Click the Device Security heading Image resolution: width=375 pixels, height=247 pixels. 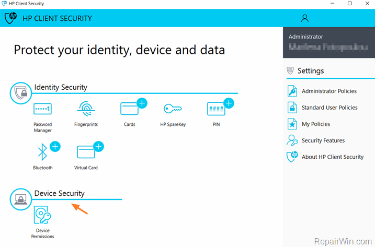click(59, 193)
